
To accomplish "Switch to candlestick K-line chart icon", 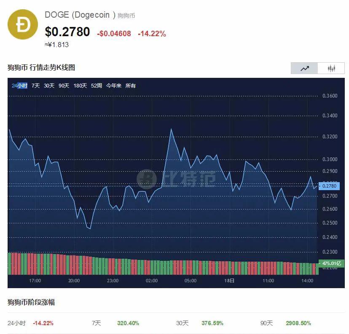I will pos(331,68).
